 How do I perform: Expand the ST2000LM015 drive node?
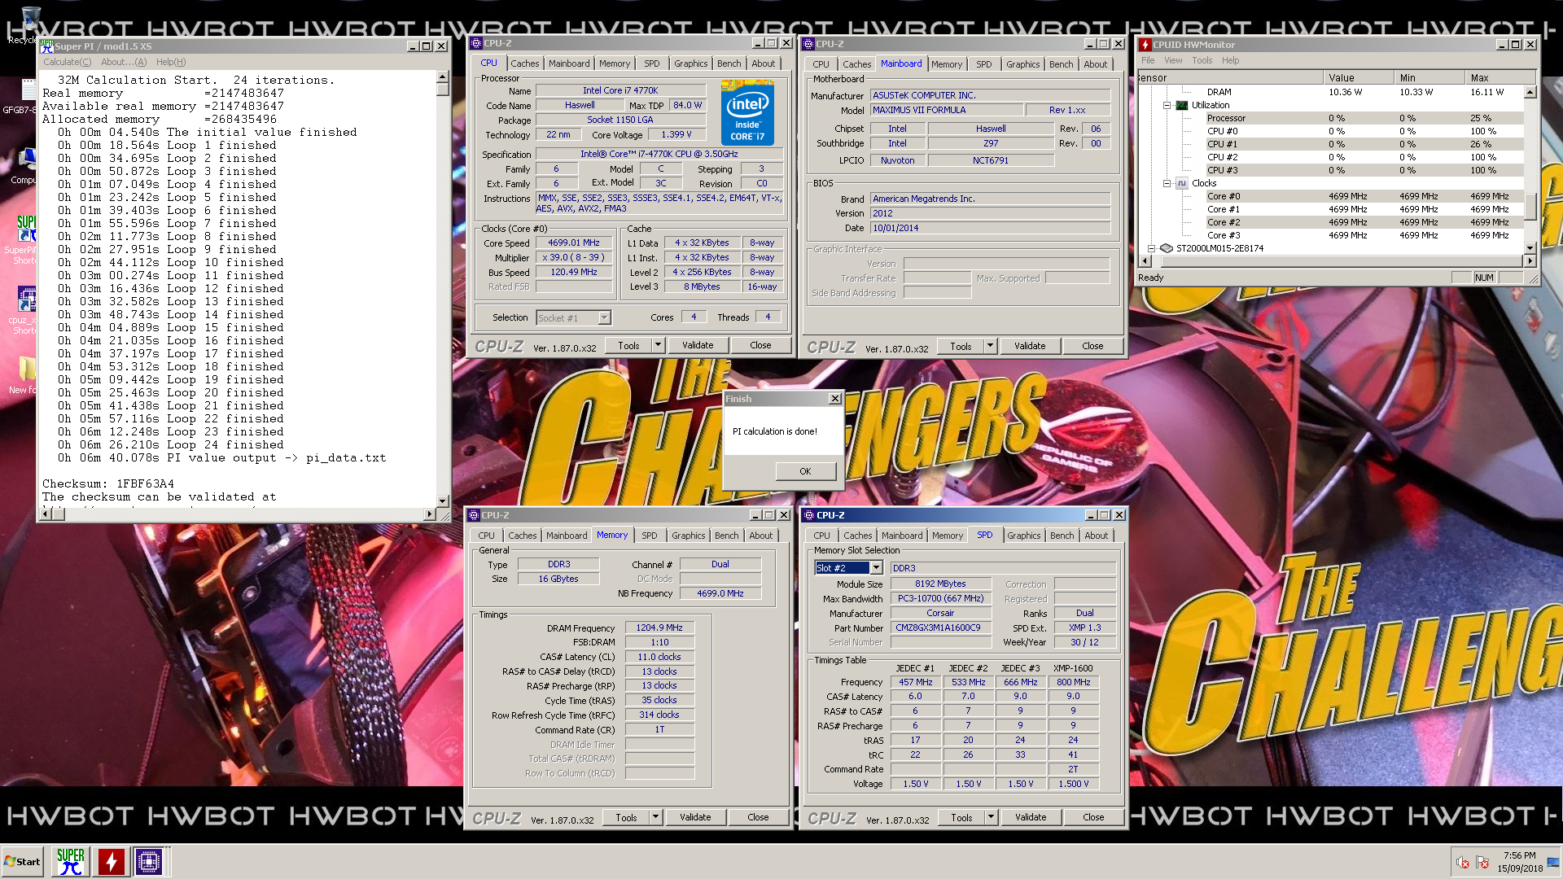(x=1151, y=248)
